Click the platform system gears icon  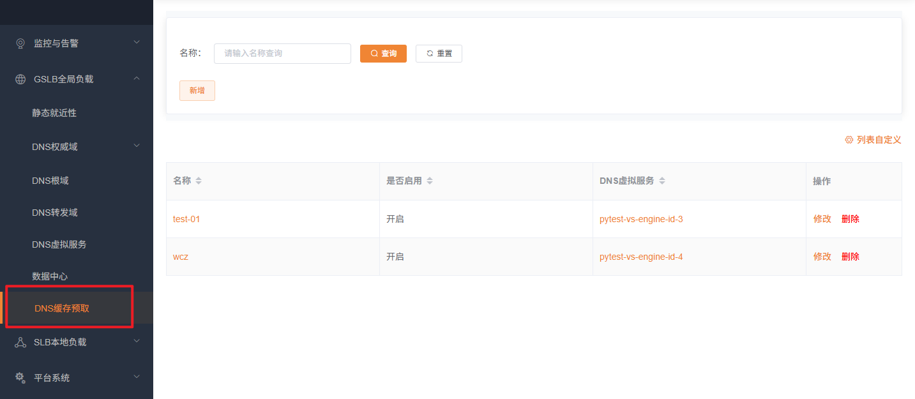click(20, 377)
